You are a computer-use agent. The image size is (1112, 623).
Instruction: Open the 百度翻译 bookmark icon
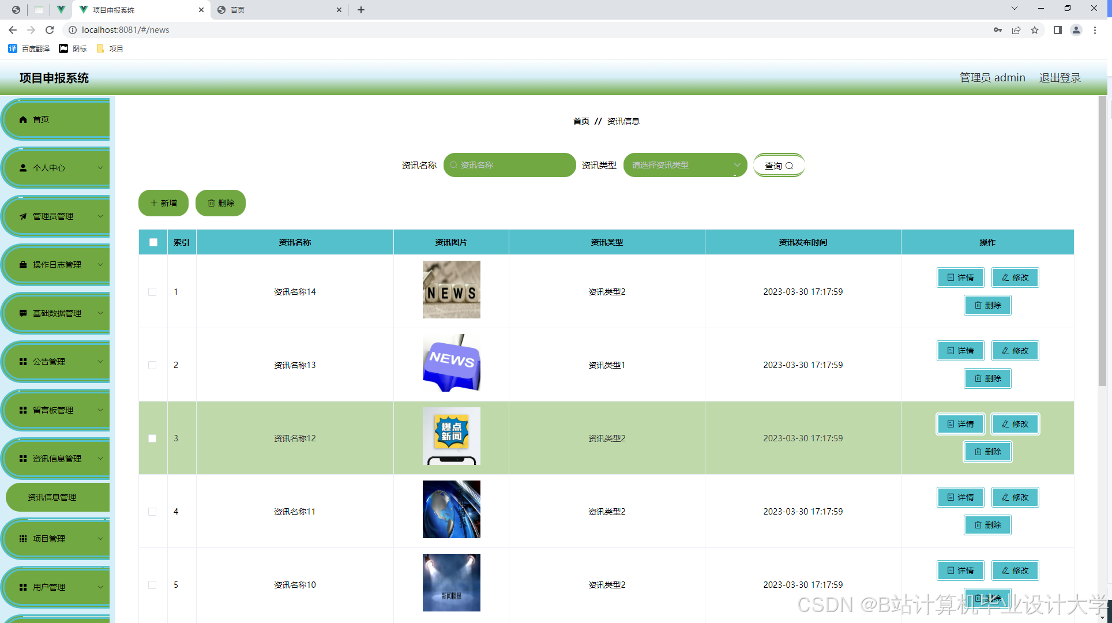[13, 48]
